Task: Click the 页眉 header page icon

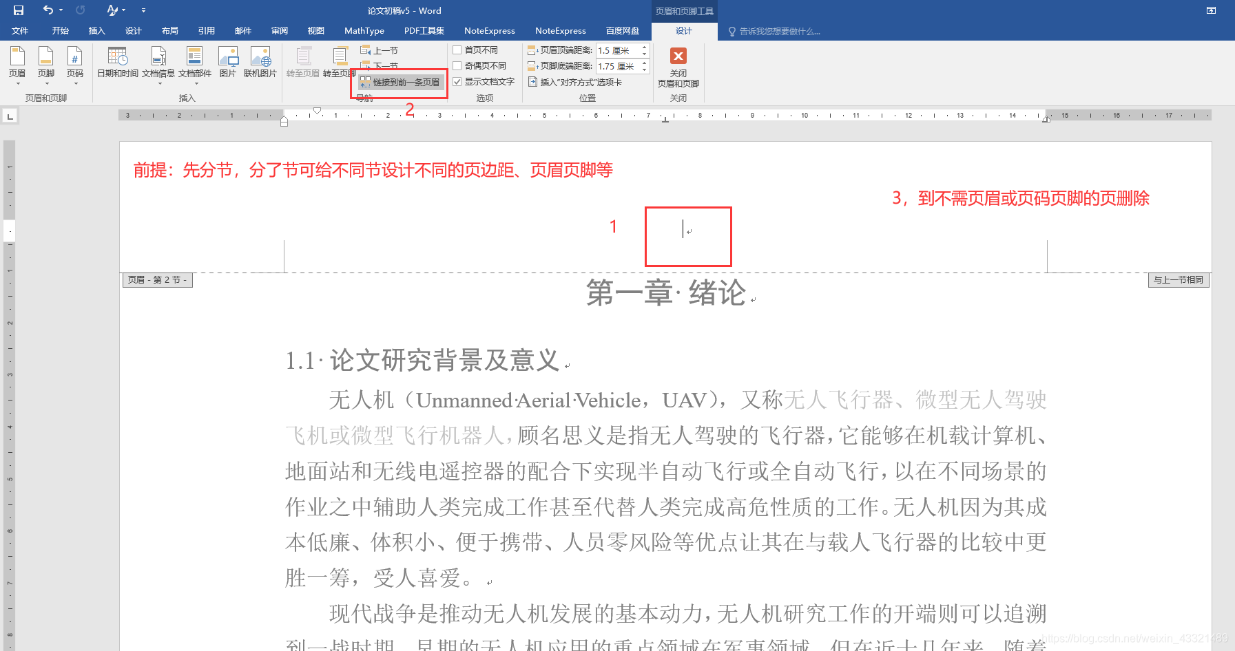Action: (x=17, y=56)
